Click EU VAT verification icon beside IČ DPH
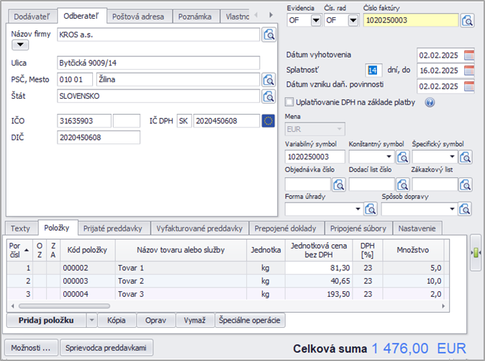This screenshot has height=361, width=485. click(268, 121)
